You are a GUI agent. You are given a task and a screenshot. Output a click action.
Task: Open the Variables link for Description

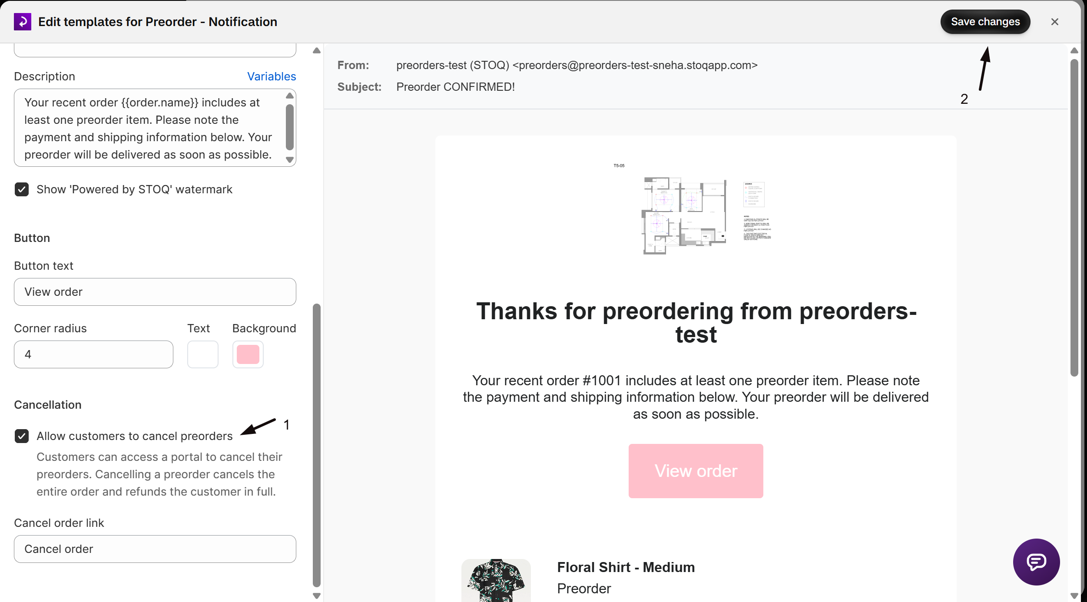(x=272, y=76)
